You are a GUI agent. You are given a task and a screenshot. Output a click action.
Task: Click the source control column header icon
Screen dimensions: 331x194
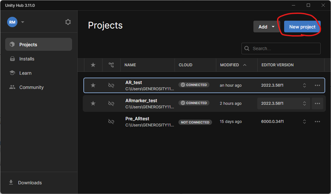111,65
